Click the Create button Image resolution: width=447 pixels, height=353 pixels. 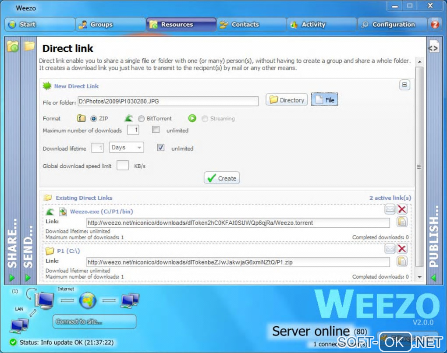pos(222,178)
